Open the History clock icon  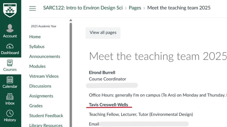pos(10,113)
